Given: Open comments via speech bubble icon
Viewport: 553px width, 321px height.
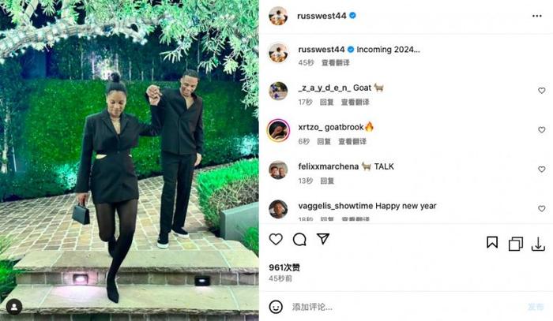Looking at the screenshot, I should click(x=299, y=239).
